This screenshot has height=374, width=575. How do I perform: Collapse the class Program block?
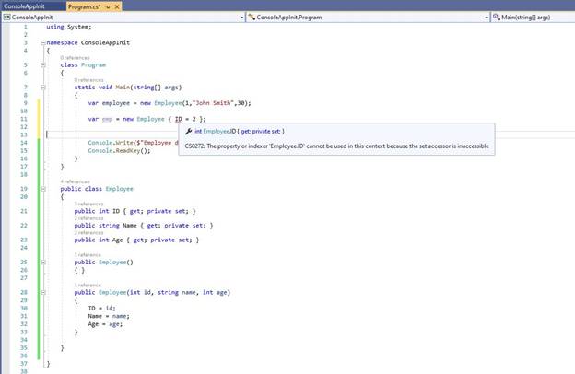point(43,64)
